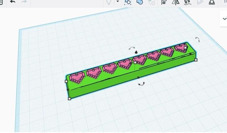227x133 pixels.
Task: Select the Cruise magnet tool icon
Action: (x=188, y=2)
